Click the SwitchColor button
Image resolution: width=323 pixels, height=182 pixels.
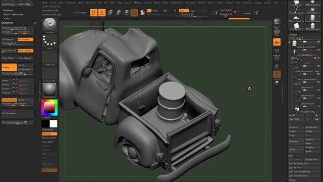click(x=49, y=130)
